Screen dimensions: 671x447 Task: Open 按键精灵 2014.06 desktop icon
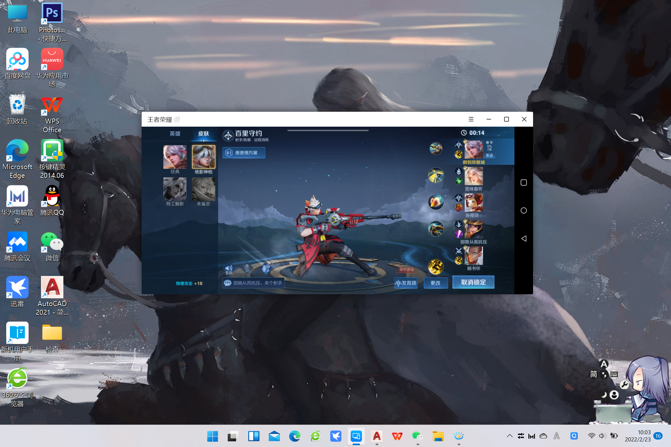[52, 159]
